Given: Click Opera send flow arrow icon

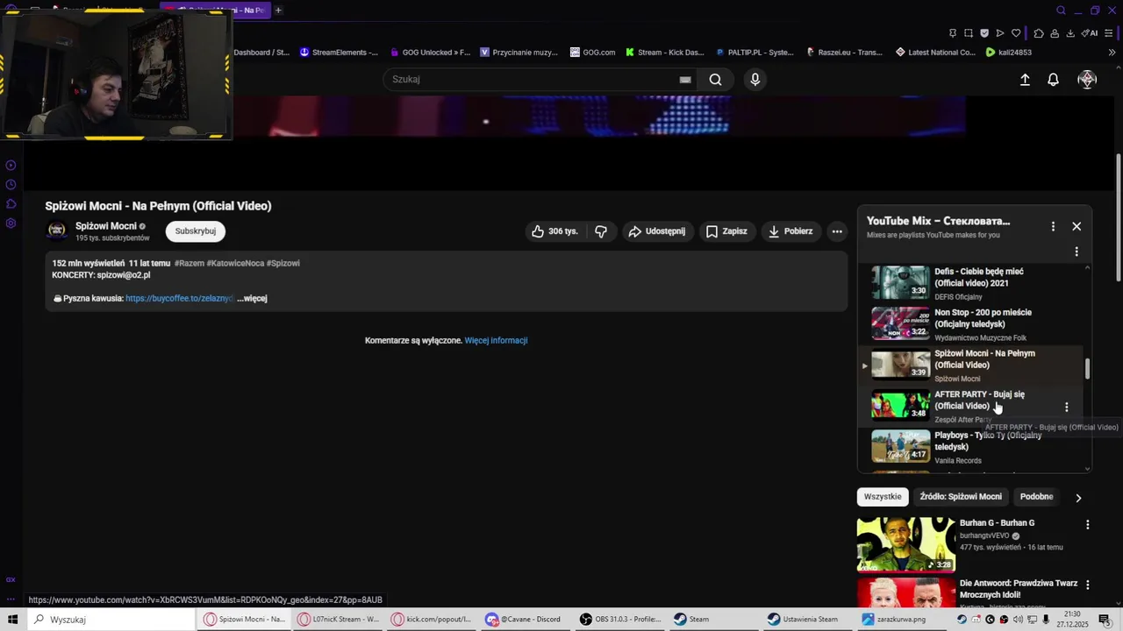Looking at the screenshot, I should click(x=1000, y=33).
